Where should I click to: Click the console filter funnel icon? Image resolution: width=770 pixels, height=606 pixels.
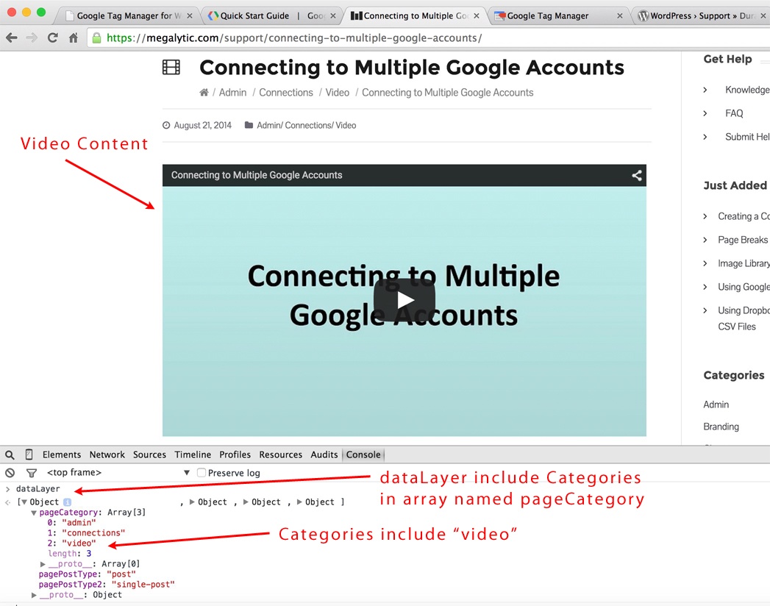[x=31, y=473]
